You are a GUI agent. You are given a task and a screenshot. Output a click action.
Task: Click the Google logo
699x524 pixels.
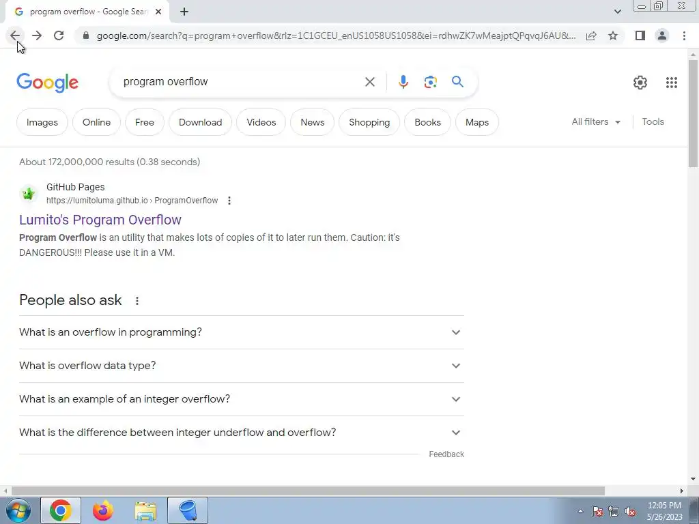47,83
